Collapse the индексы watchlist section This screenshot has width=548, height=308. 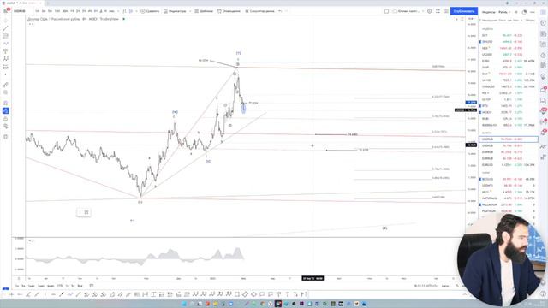click(487, 29)
